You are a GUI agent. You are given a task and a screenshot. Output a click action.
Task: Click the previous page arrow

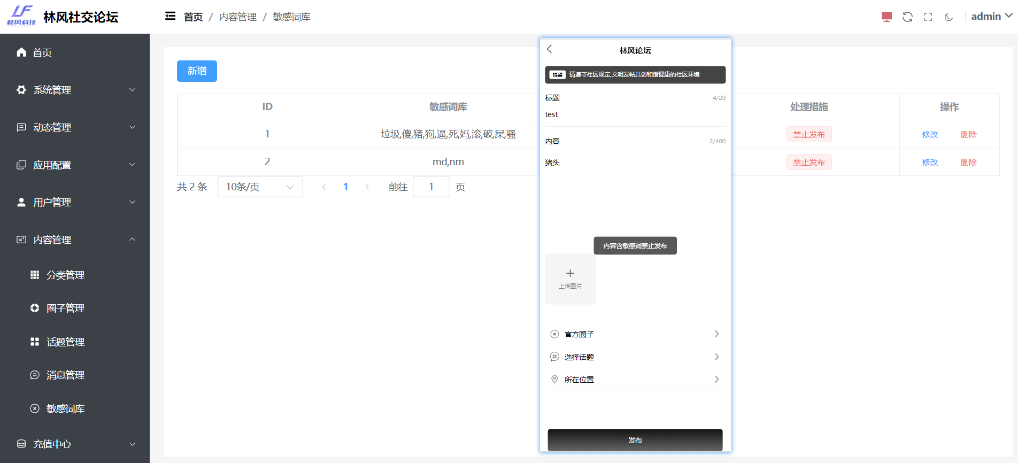pyautogui.click(x=324, y=187)
